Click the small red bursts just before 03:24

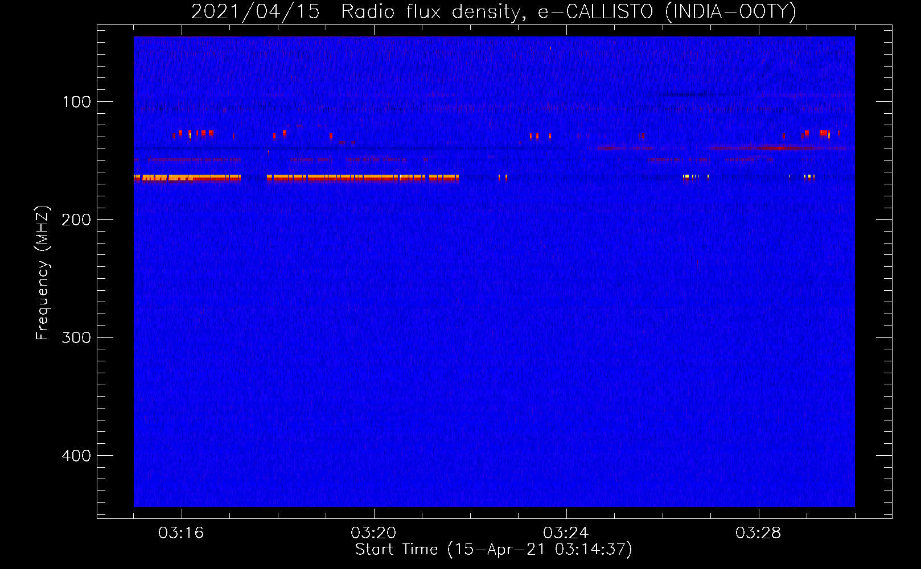coord(538,136)
